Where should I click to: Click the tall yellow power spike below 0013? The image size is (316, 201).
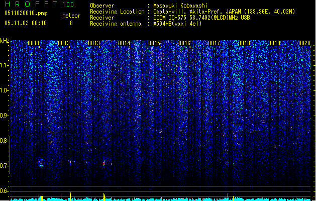pyautogui.click(x=104, y=197)
